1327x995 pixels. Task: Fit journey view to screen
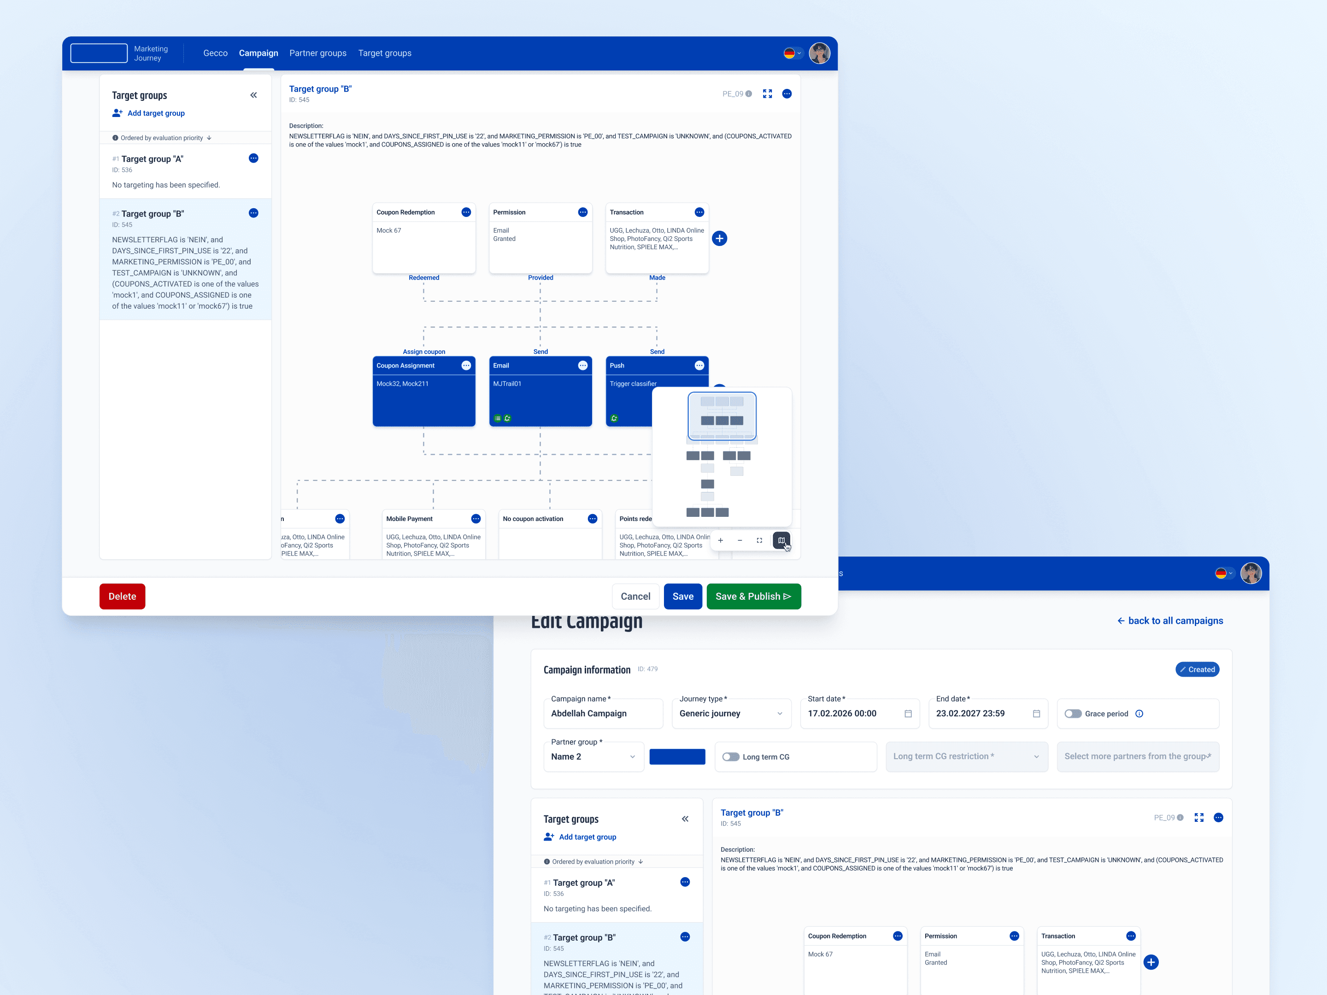click(x=759, y=540)
